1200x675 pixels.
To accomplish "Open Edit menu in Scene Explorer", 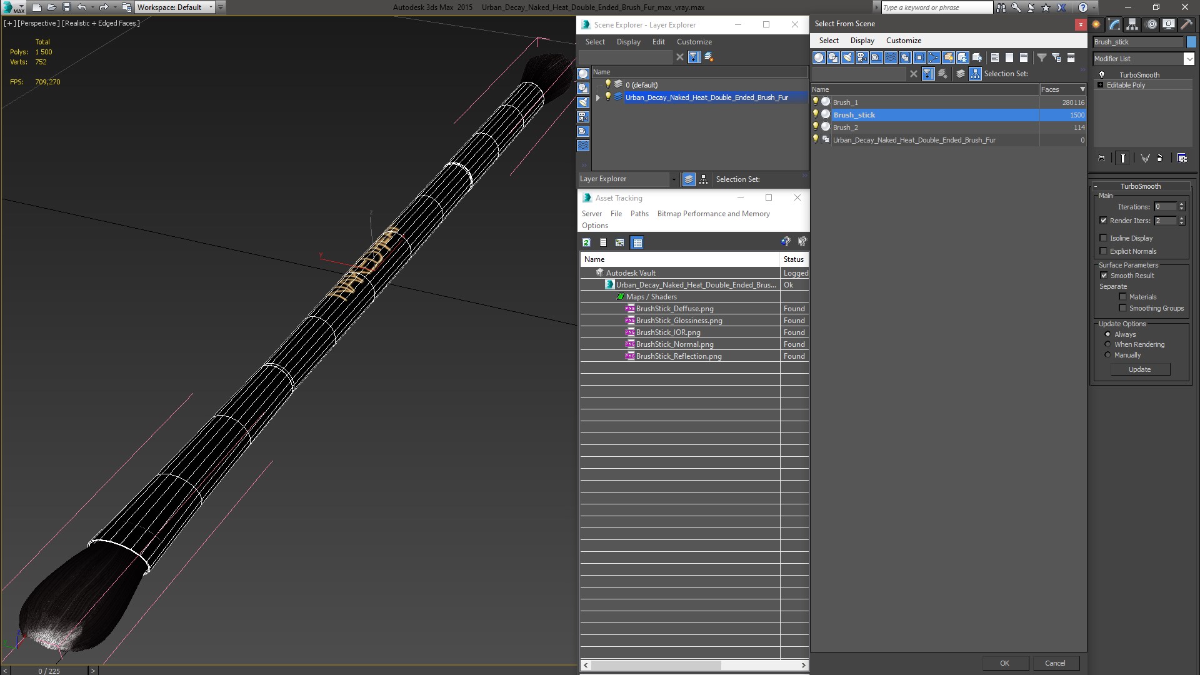I will (658, 42).
